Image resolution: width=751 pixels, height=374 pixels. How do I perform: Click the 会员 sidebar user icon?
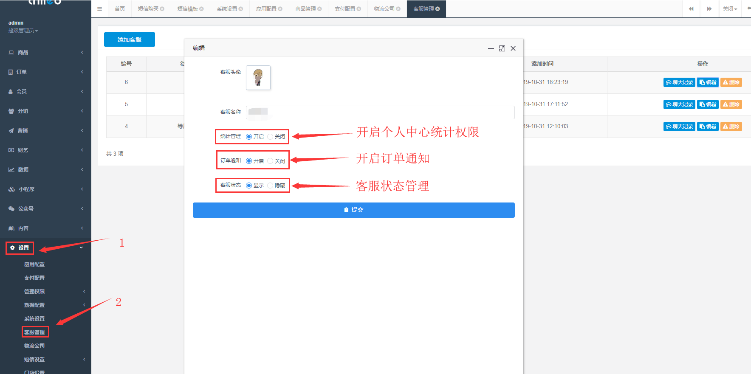tap(11, 91)
